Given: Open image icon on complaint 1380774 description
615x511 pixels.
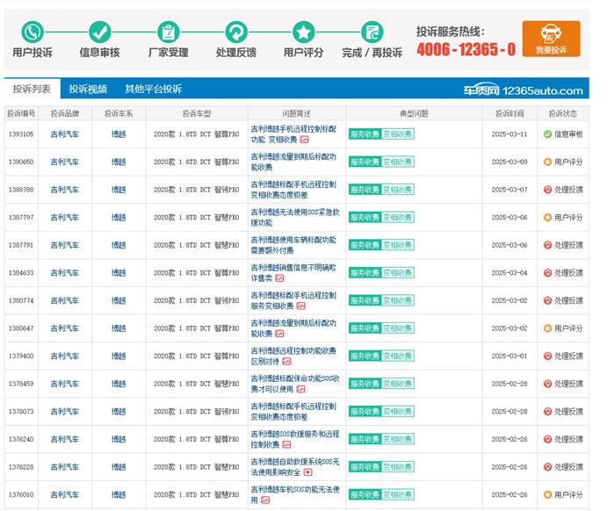Looking at the screenshot, I should point(300,306).
